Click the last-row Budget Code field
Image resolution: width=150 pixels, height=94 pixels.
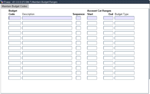15,78
